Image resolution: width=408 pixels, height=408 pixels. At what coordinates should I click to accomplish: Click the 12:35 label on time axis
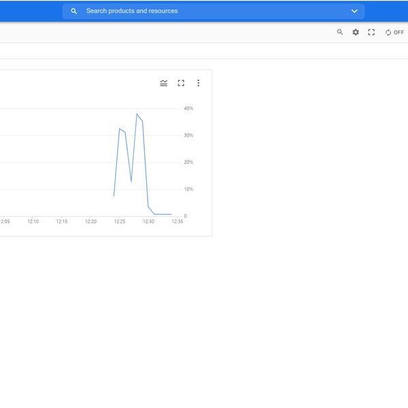click(x=177, y=221)
